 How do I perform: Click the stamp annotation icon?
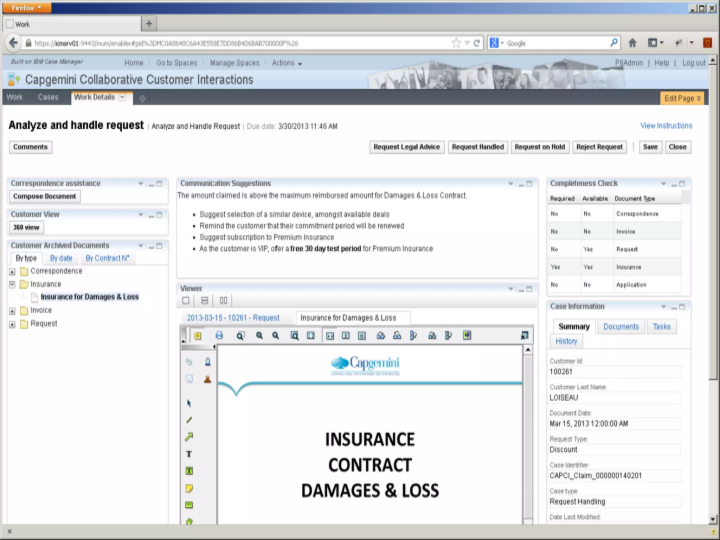coord(207,379)
